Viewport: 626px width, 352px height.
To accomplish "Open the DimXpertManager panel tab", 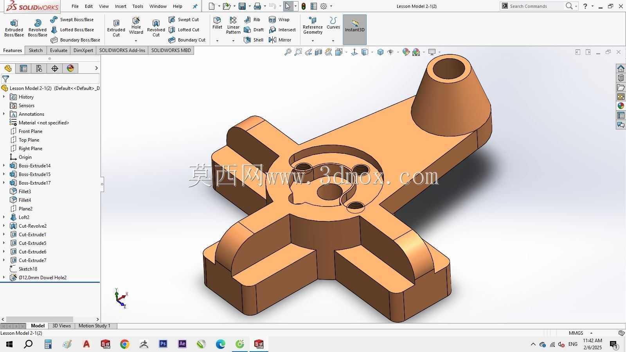I will coord(55,68).
